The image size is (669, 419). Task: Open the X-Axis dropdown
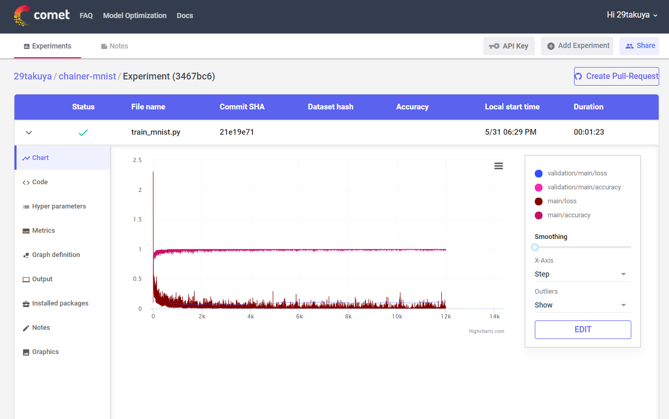[582, 274]
